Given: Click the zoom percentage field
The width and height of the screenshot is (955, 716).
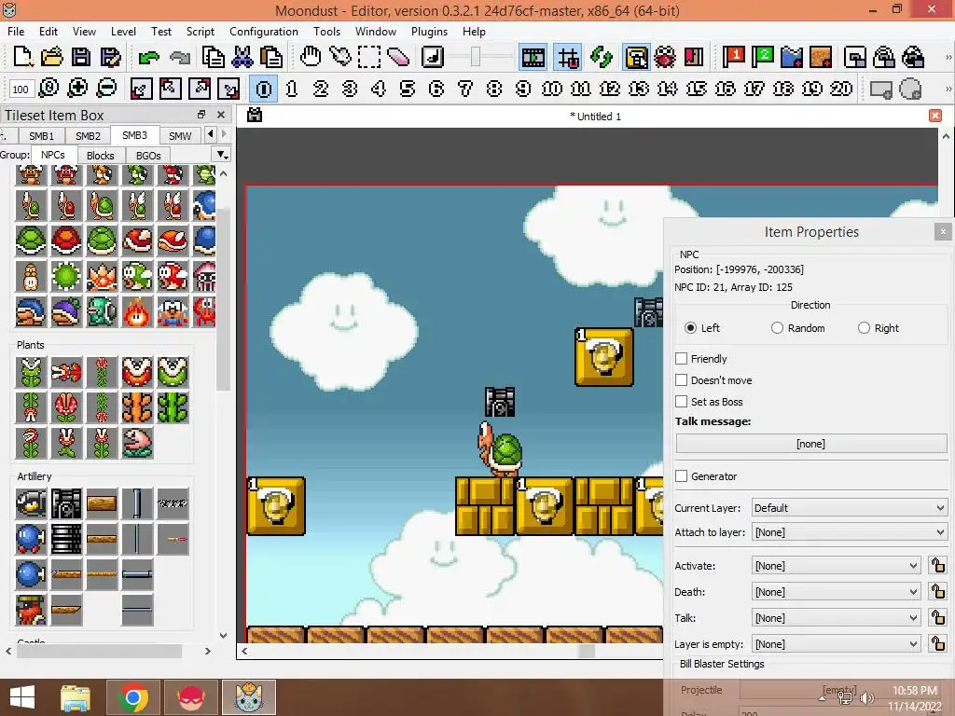Looking at the screenshot, I should point(21,89).
